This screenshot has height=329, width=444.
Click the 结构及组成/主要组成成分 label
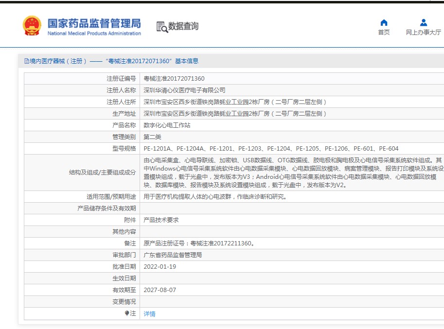click(x=102, y=173)
